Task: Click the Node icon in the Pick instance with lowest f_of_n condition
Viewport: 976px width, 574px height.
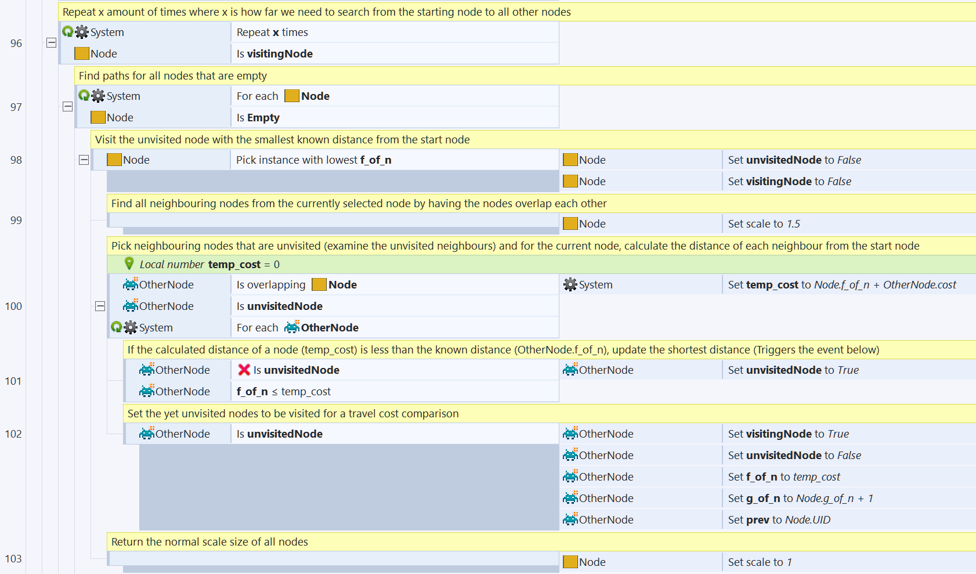Action: (x=114, y=160)
